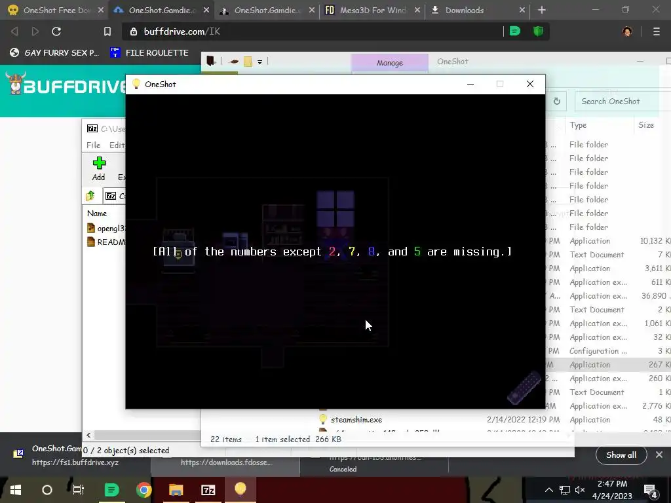Bookmark the current page
This screenshot has height=503, width=671.
click(x=107, y=31)
